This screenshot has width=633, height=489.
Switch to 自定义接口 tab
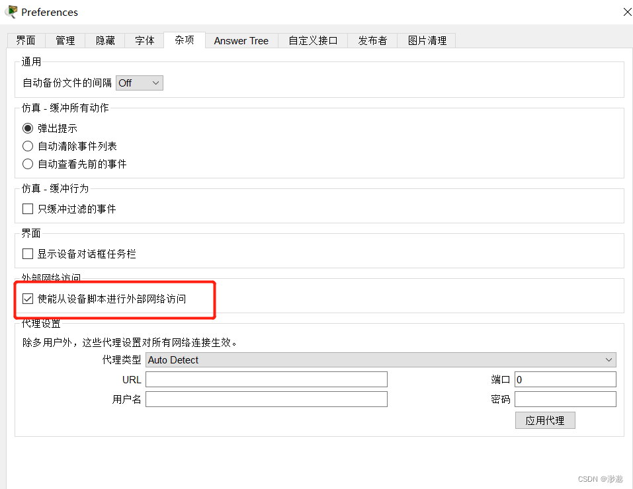pyautogui.click(x=313, y=41)
